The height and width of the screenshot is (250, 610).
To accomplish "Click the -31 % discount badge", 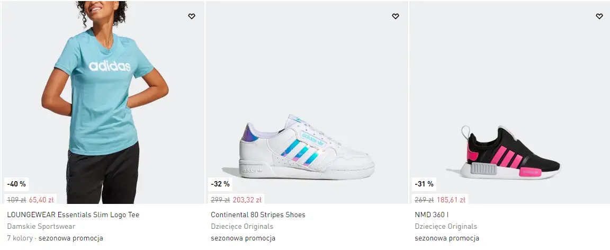I will click(424, 184).
